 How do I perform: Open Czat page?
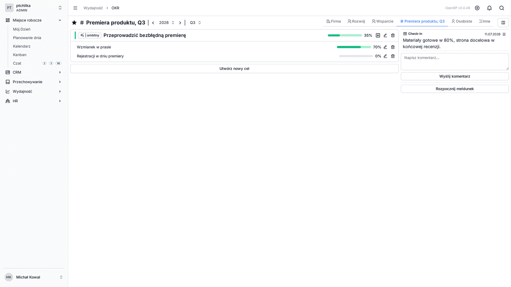(17, 63)
